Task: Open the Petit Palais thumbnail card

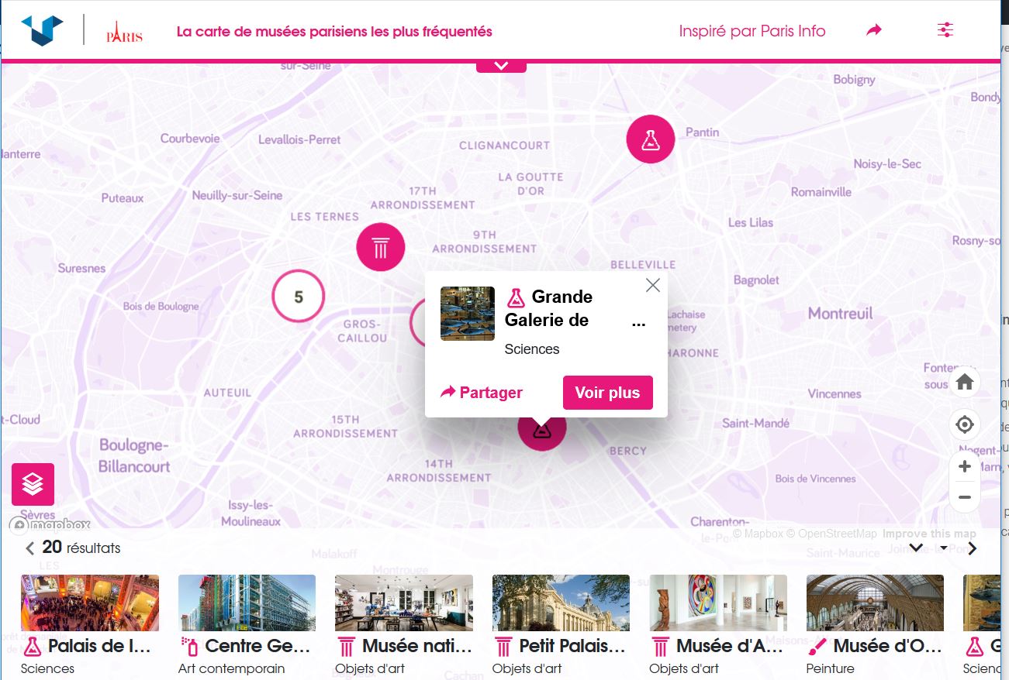Action: coord(560,603)
